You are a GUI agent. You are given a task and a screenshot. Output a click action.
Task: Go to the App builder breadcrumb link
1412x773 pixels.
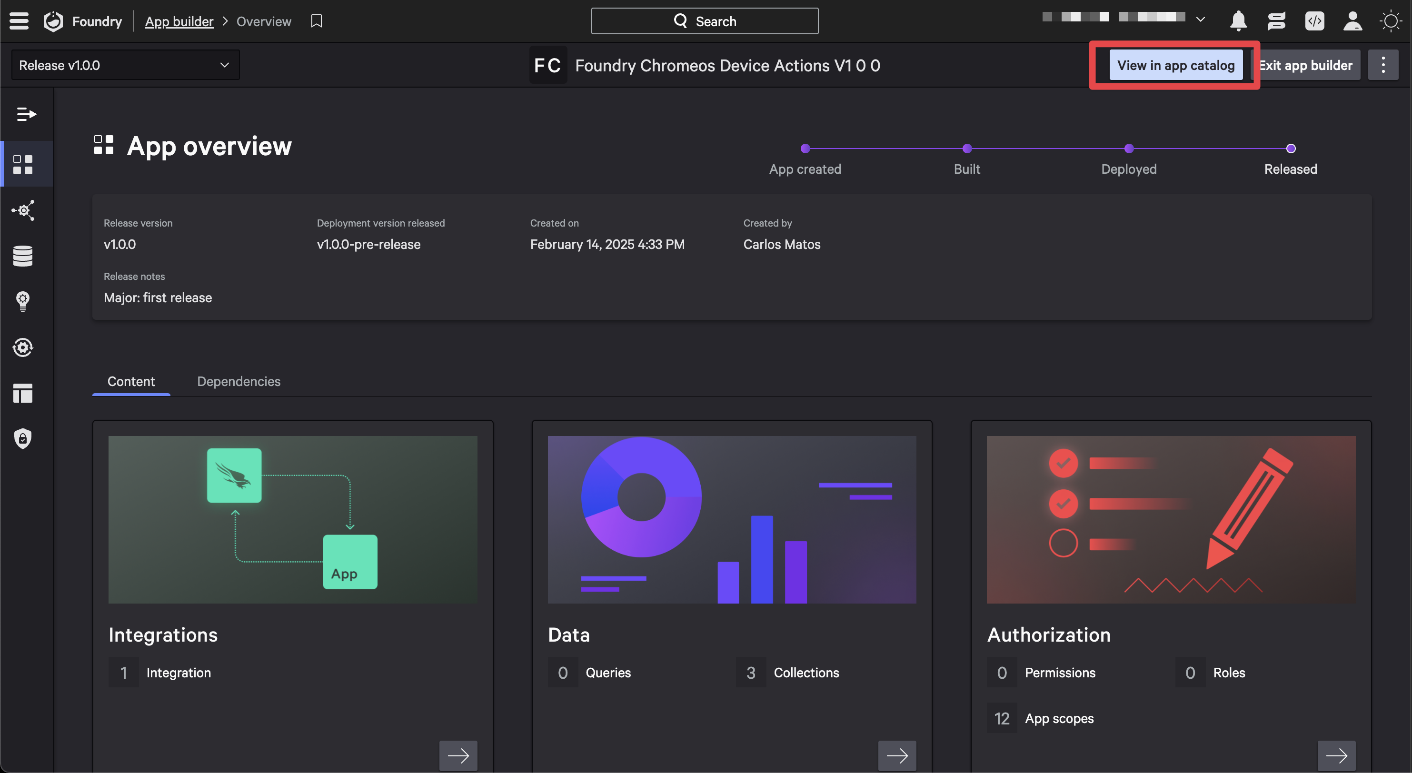(x=179, y=21)
